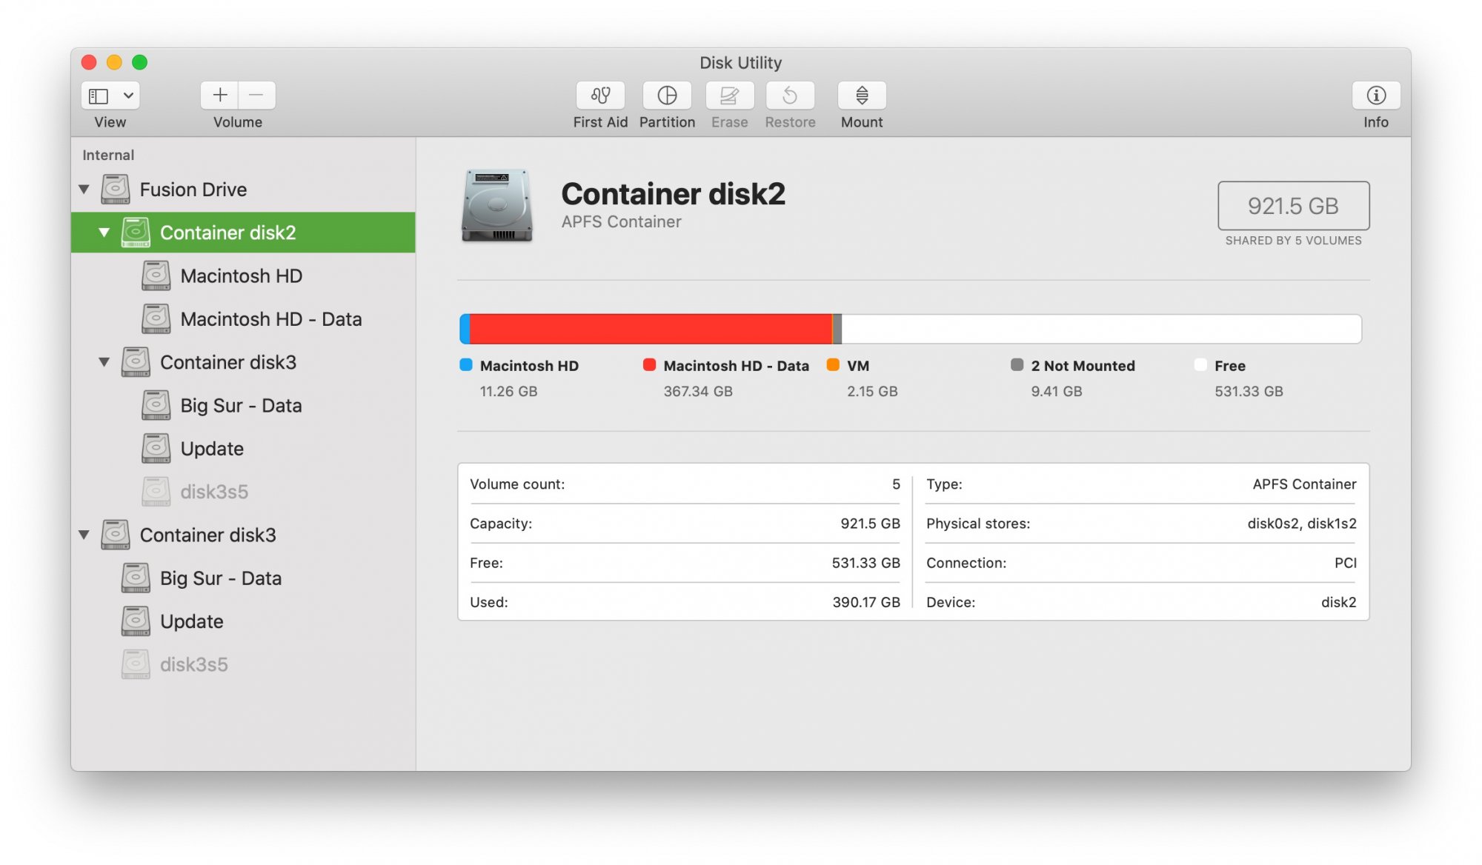The height and width of the screenshot is (865, 1482).
Task: Click the red Macintosh HD - Data legend swatch
Action: [650, 364]
